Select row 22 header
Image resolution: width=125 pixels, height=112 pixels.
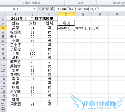3,108
